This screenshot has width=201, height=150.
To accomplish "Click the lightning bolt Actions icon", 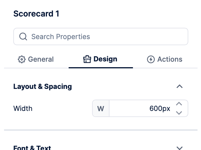I will coord(151,60).
